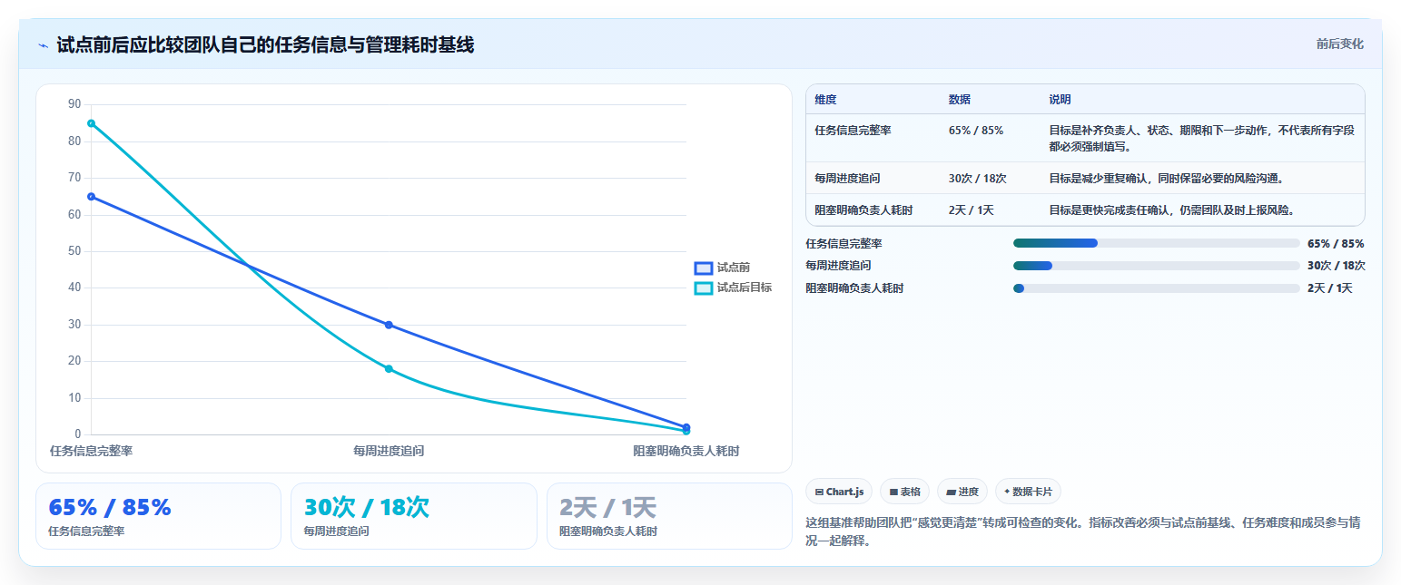Toggle the 试点后目标 legend swatch
Screen dimensions: 1401x585
[704, 288]
